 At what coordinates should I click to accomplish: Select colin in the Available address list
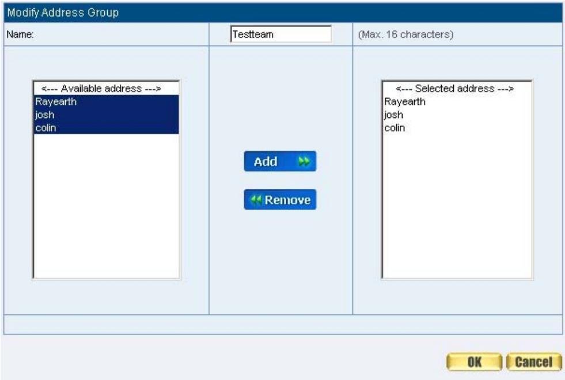(x=107, y=127)
